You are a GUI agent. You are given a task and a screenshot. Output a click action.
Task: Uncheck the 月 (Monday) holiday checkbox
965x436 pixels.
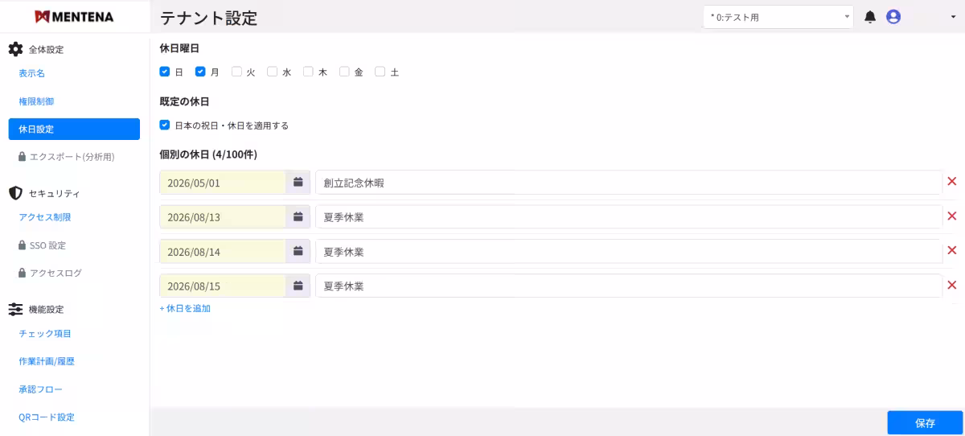[x=200, y=72]
